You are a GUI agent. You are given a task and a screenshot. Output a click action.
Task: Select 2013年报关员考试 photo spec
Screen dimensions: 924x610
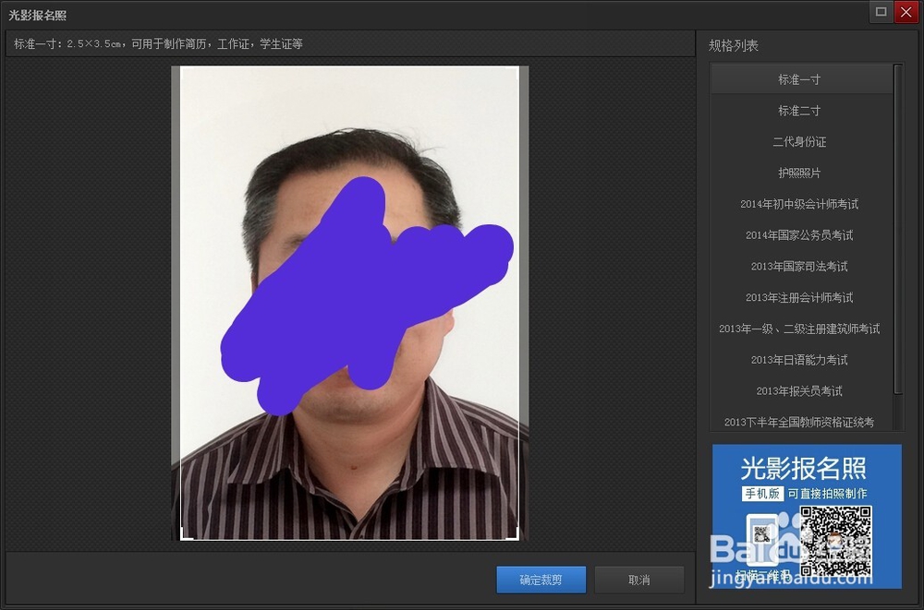pyautogui.click(x=798, y=390)
